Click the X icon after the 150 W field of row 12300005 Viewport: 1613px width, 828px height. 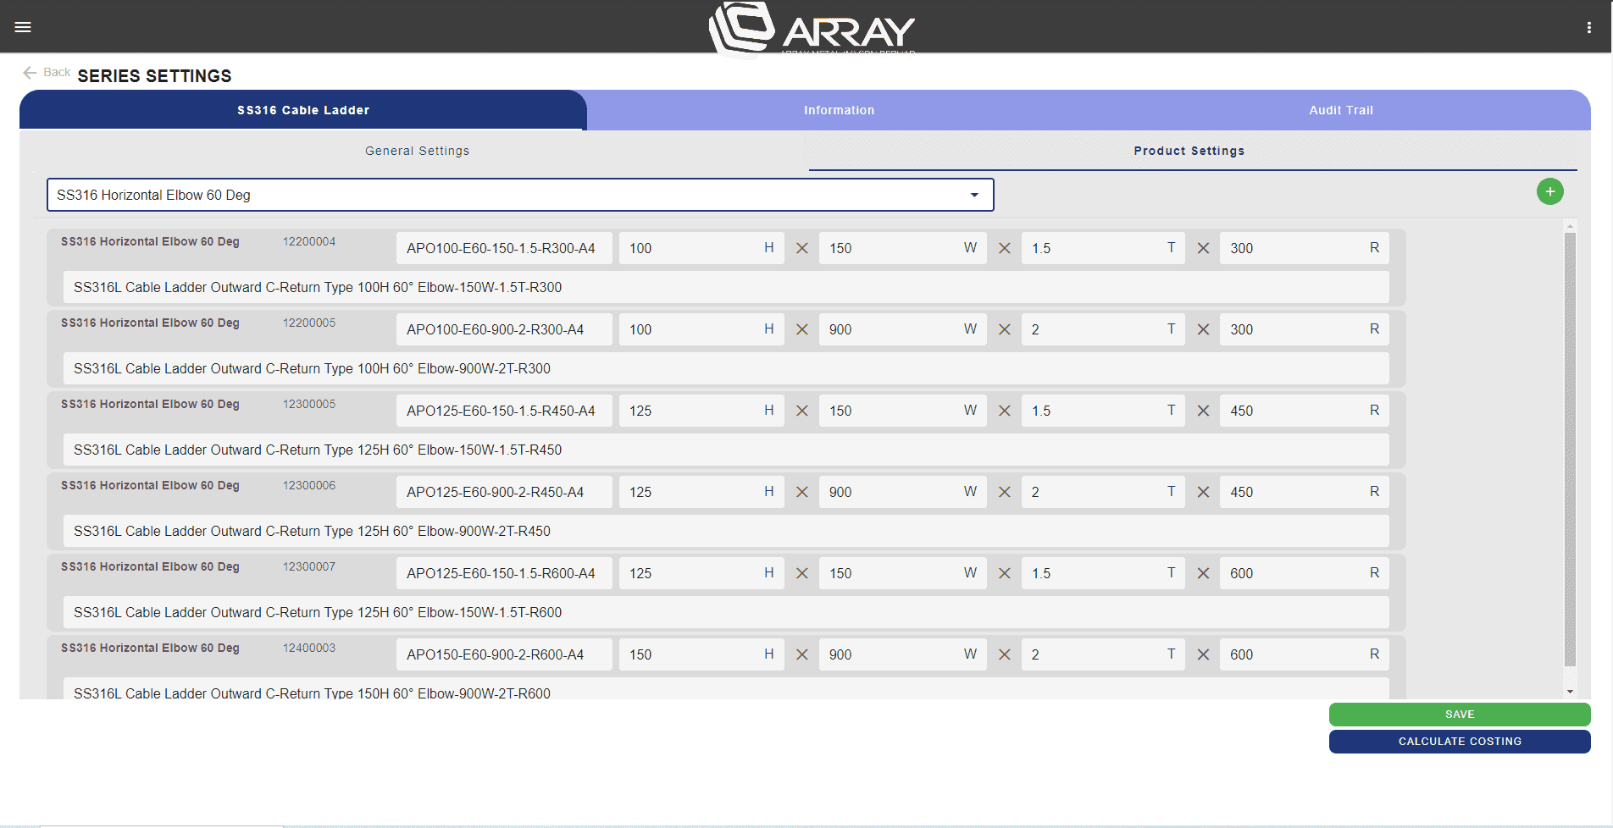[x=1005, y=411]
